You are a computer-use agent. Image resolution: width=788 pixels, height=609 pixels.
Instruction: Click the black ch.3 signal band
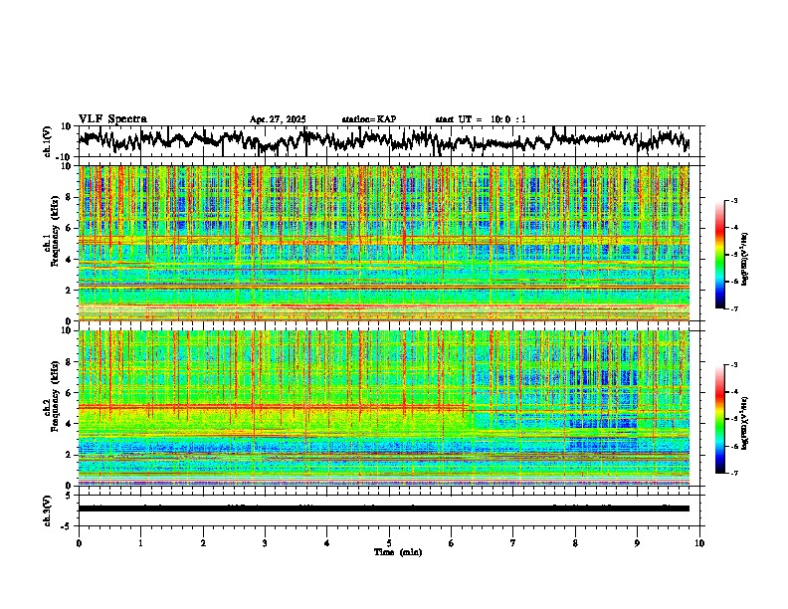coord(384,508)
